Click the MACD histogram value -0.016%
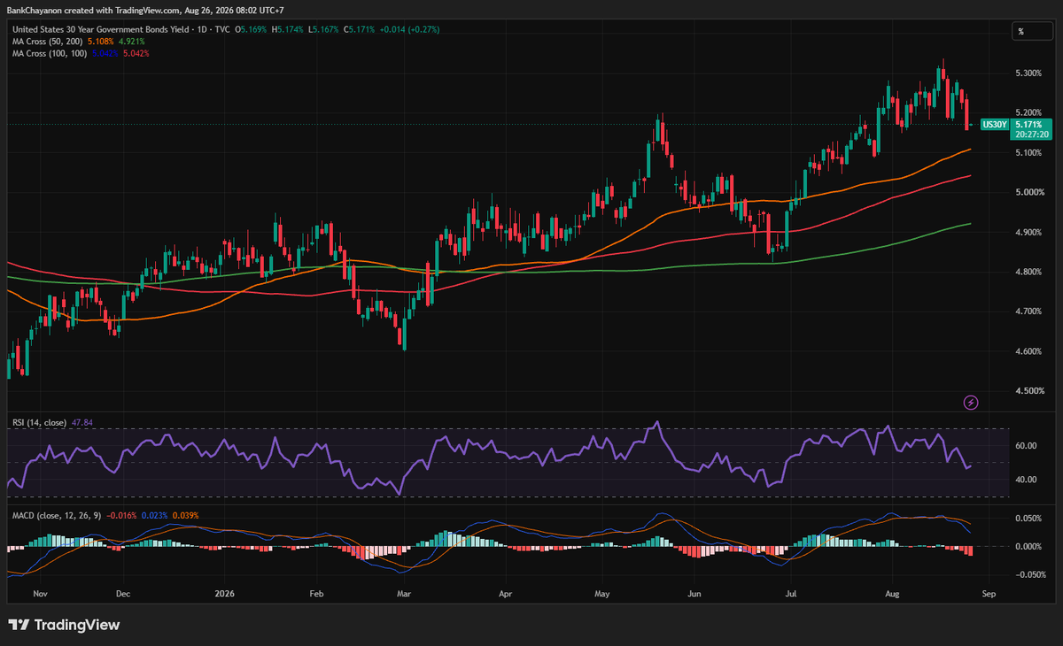Screen dimensions: 1063x646 tap(122, 515)
